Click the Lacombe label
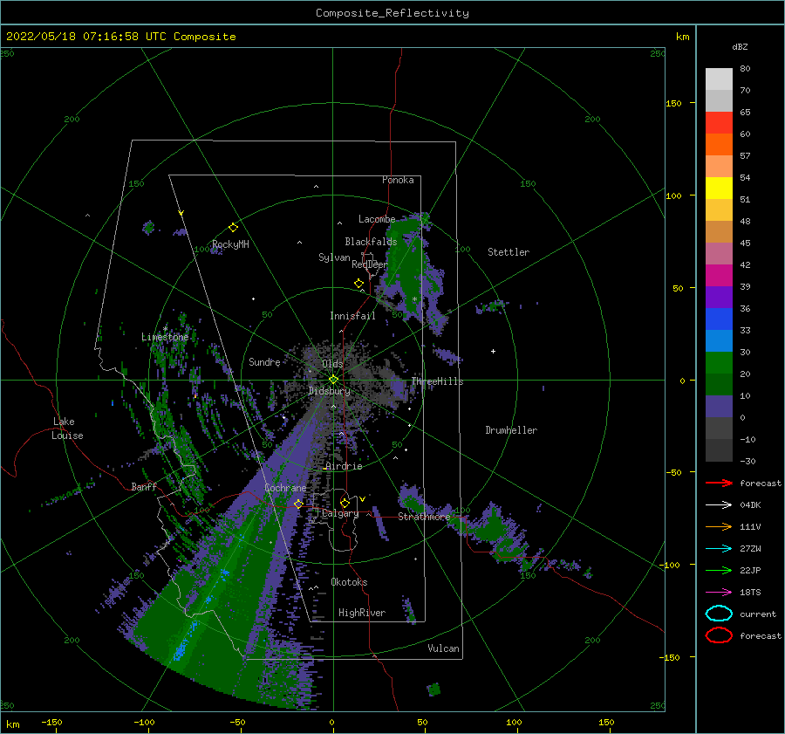Screen dimensions: 785x734 (377, 219)
